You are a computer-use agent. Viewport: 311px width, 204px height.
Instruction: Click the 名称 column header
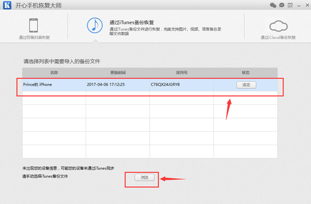54,73
